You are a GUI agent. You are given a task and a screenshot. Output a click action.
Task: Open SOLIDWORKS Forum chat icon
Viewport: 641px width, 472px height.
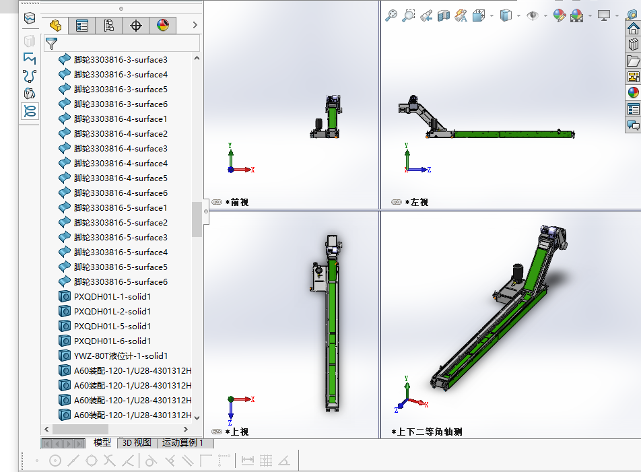tap(633, 125)
